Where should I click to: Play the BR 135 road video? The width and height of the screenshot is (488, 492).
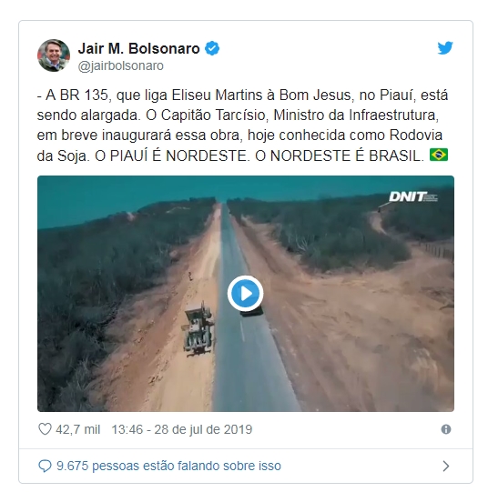coord(245,294)
